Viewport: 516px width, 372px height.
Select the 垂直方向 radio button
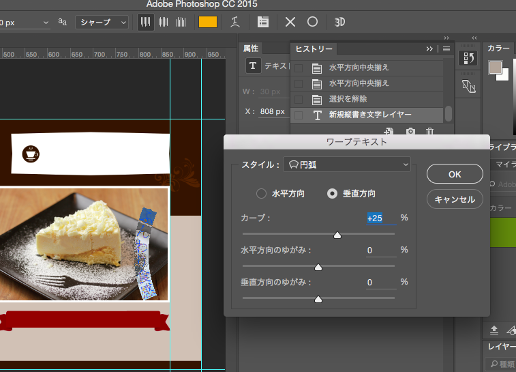click(x=332, y=193)
